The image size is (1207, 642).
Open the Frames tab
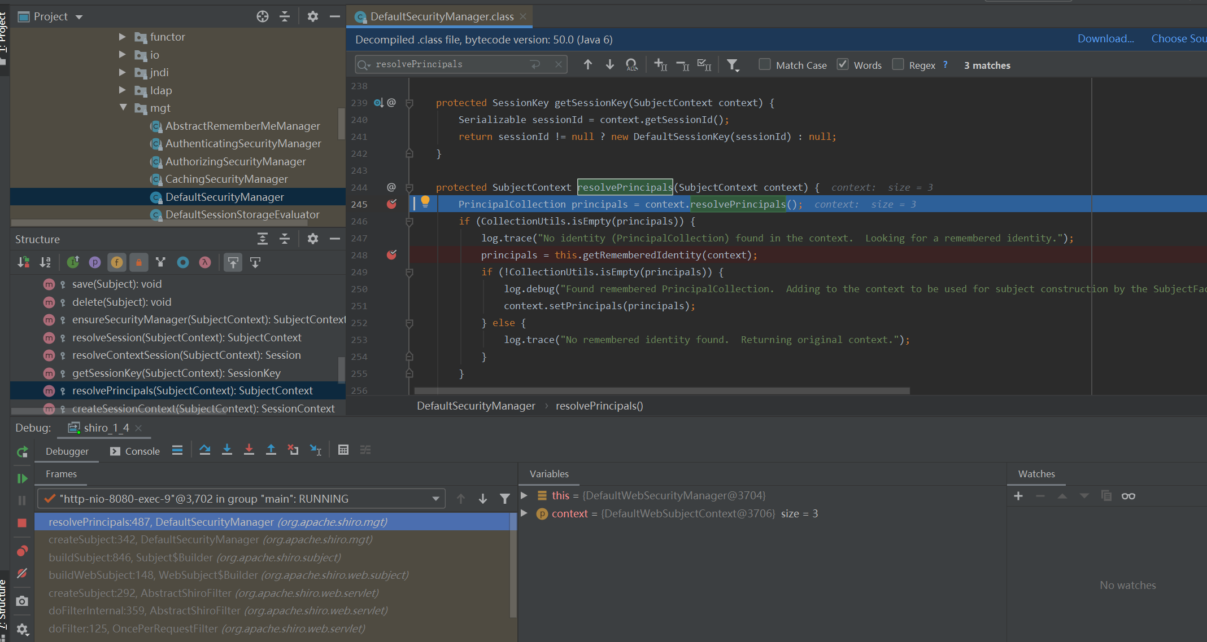[61, 474]
